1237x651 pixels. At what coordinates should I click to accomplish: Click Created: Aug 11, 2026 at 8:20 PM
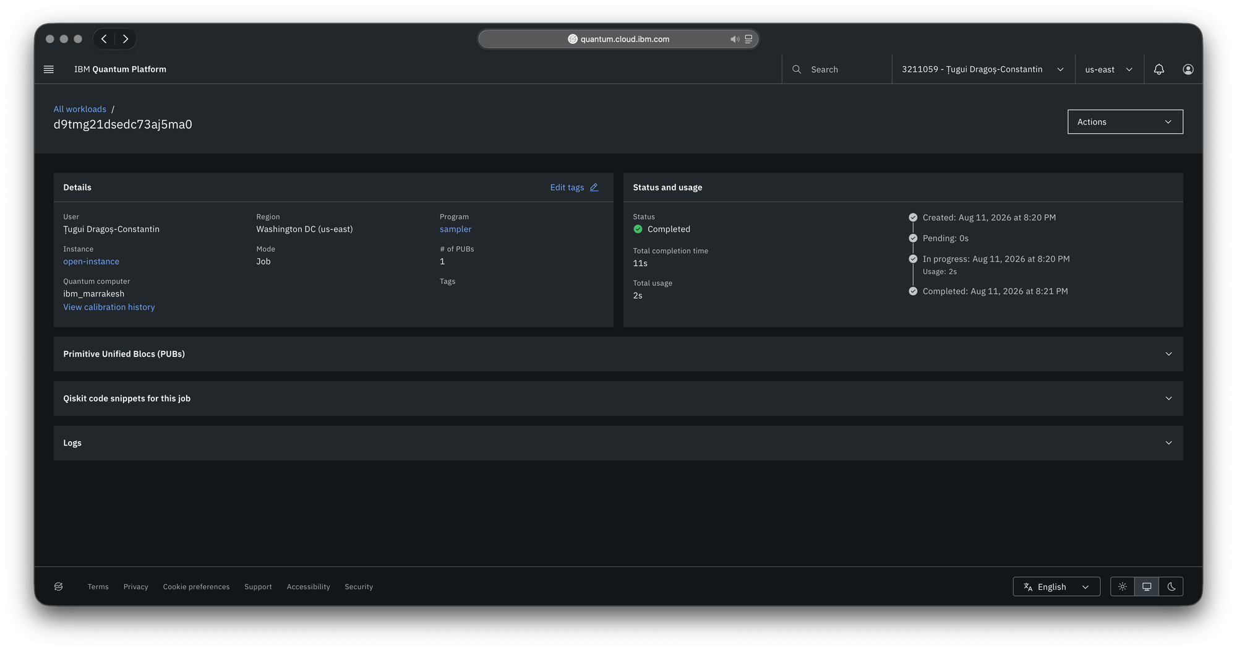(x=989, y=217)
